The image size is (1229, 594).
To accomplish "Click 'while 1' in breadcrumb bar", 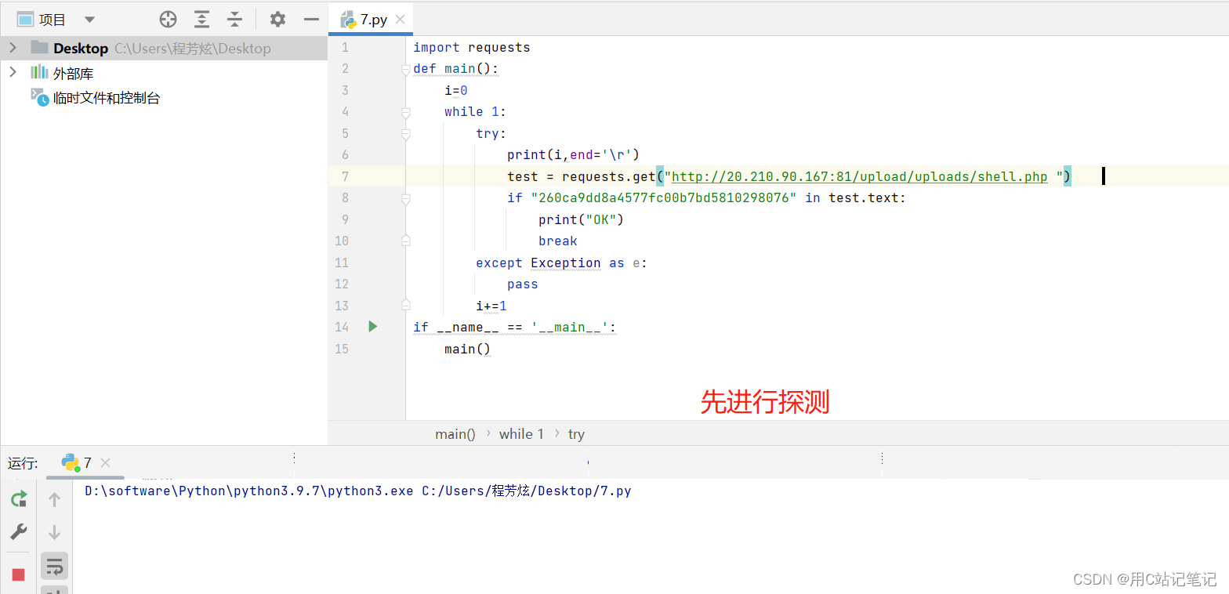I will (521, 434).
